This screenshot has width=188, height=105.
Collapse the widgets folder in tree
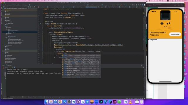[6, 38]
